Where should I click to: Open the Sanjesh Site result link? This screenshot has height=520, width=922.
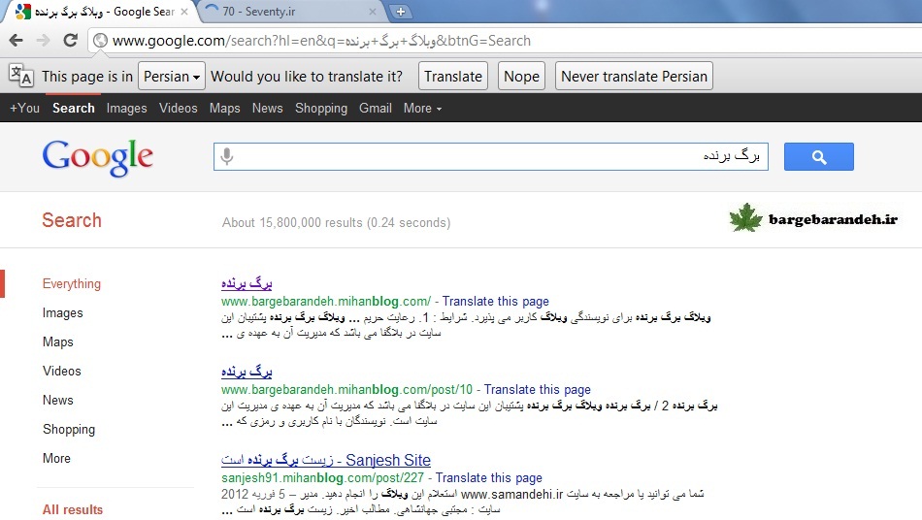(326, 460)
